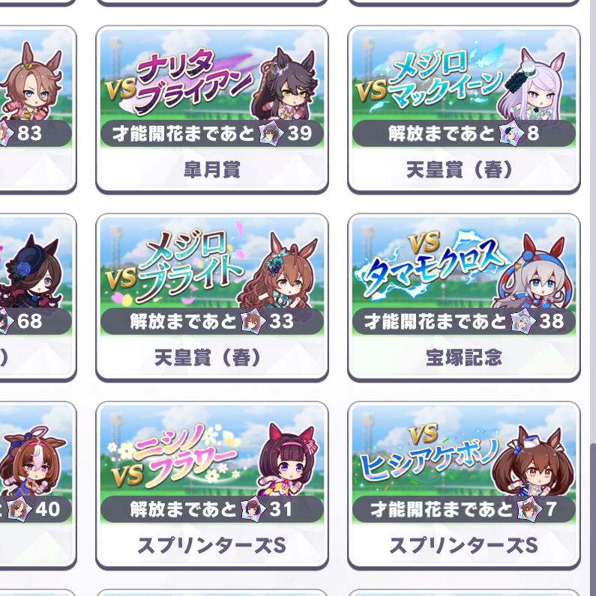Select the VS Hishi Akebono card

pyautogui.click(x=464, y=485)
